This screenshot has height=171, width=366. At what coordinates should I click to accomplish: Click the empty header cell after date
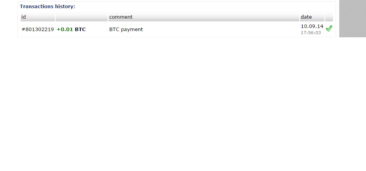click(329, 17)
